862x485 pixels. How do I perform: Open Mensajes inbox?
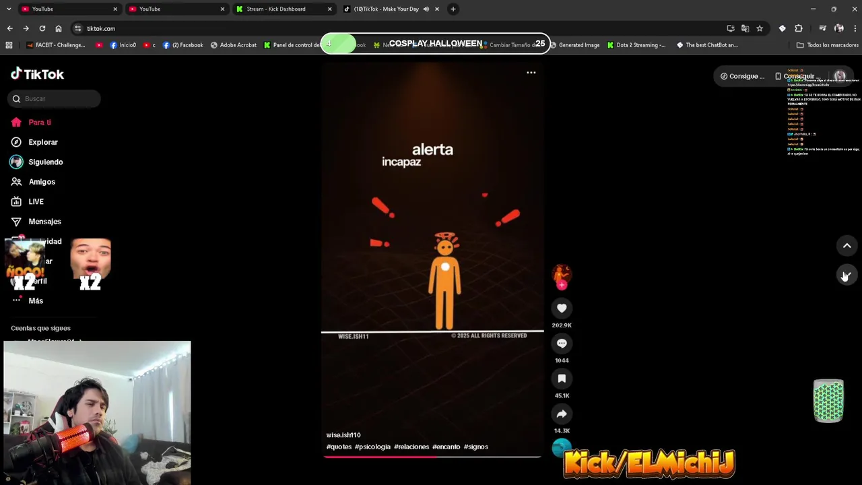[x=44, y=222]
